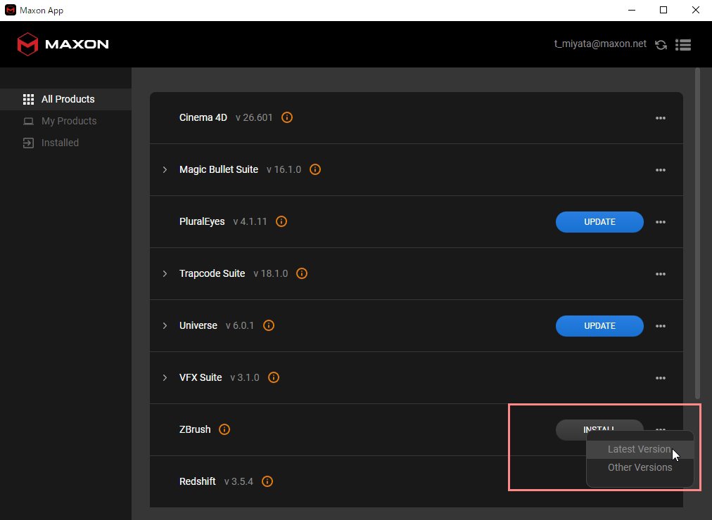Image resolution: width=712 pixels, height=520 pixels.
Task: Open more options for Universe
Action: pos(661,326)
